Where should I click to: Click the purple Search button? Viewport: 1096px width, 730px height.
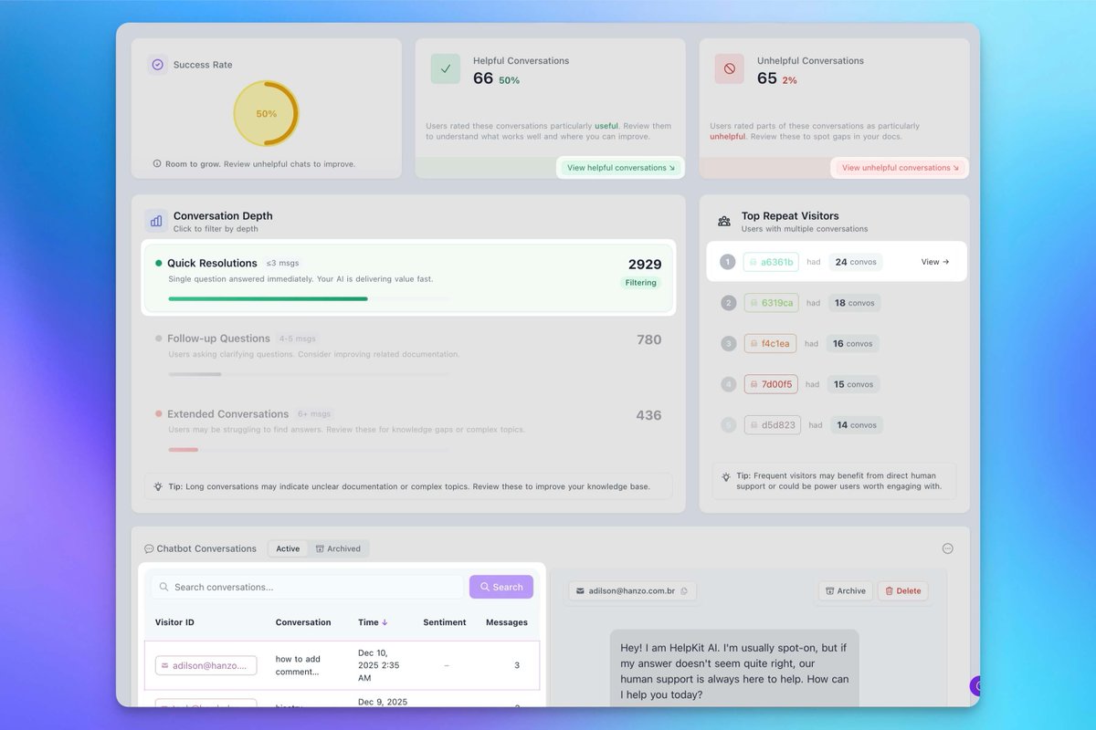[501, 587]
